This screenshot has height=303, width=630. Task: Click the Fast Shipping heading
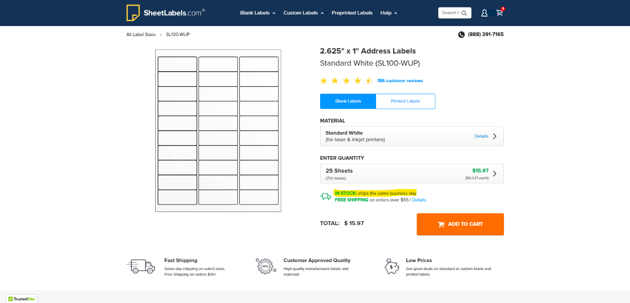181,260
